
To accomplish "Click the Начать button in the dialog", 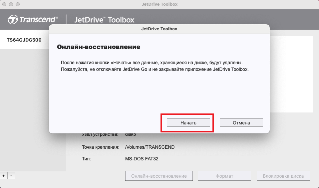I will point(188,123).
